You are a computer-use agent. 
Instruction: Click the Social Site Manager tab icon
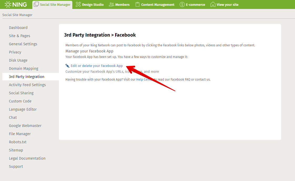coord(36,4)
